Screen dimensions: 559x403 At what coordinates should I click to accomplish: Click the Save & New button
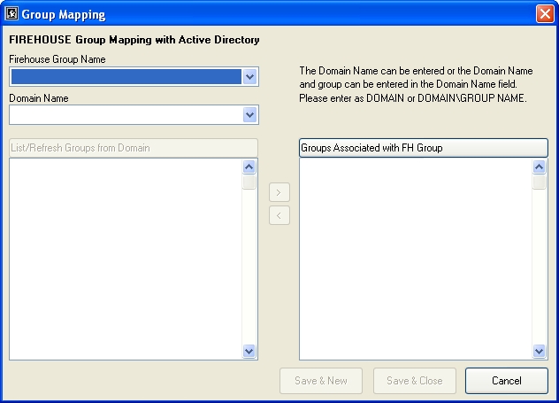point(321,381)
